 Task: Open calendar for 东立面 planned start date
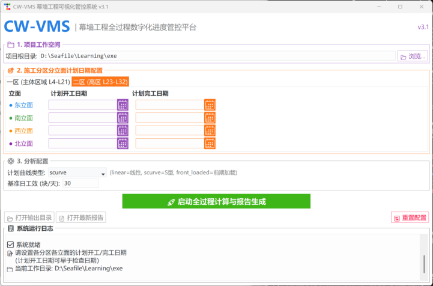pyautogui.click(x=123, y=105)
